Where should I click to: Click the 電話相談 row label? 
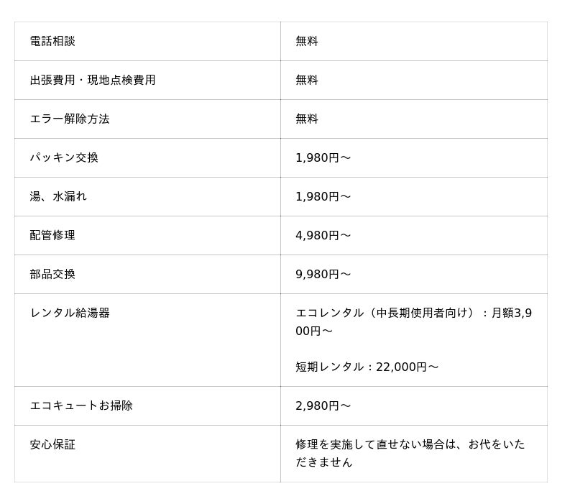point(52,41)
